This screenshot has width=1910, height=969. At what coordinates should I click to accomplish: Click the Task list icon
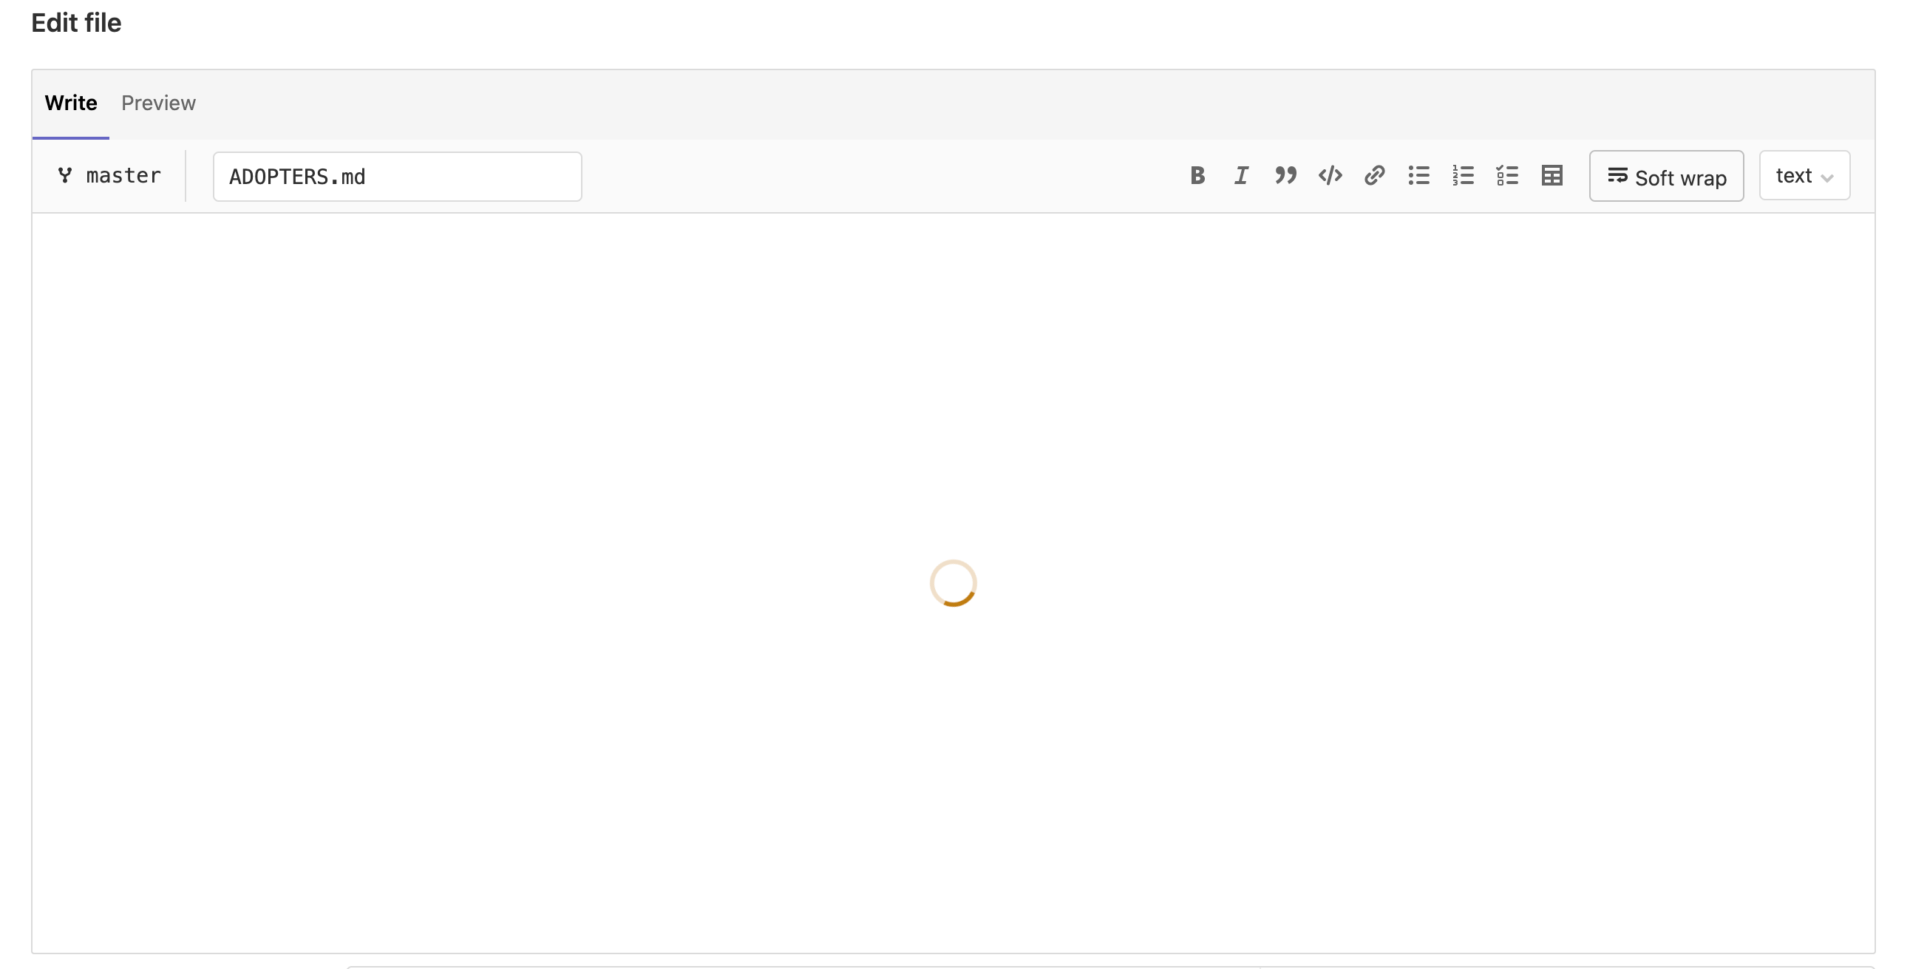(x=1506, y=174)
